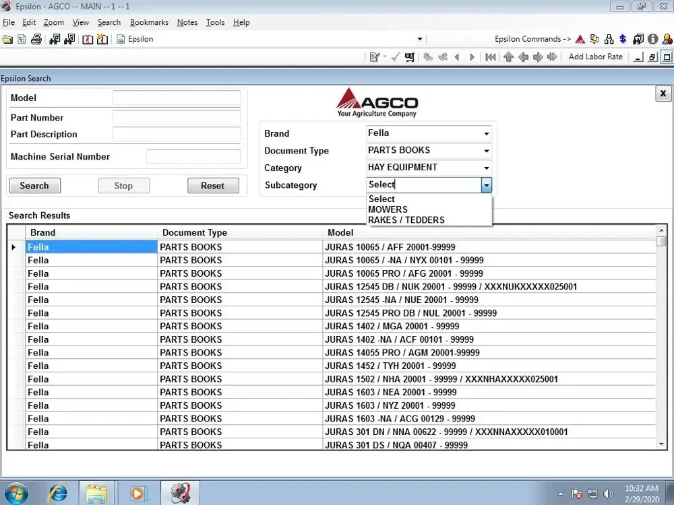Open the shopping cart picklist icon
This screenshot has width=674, height=505.
409,57
